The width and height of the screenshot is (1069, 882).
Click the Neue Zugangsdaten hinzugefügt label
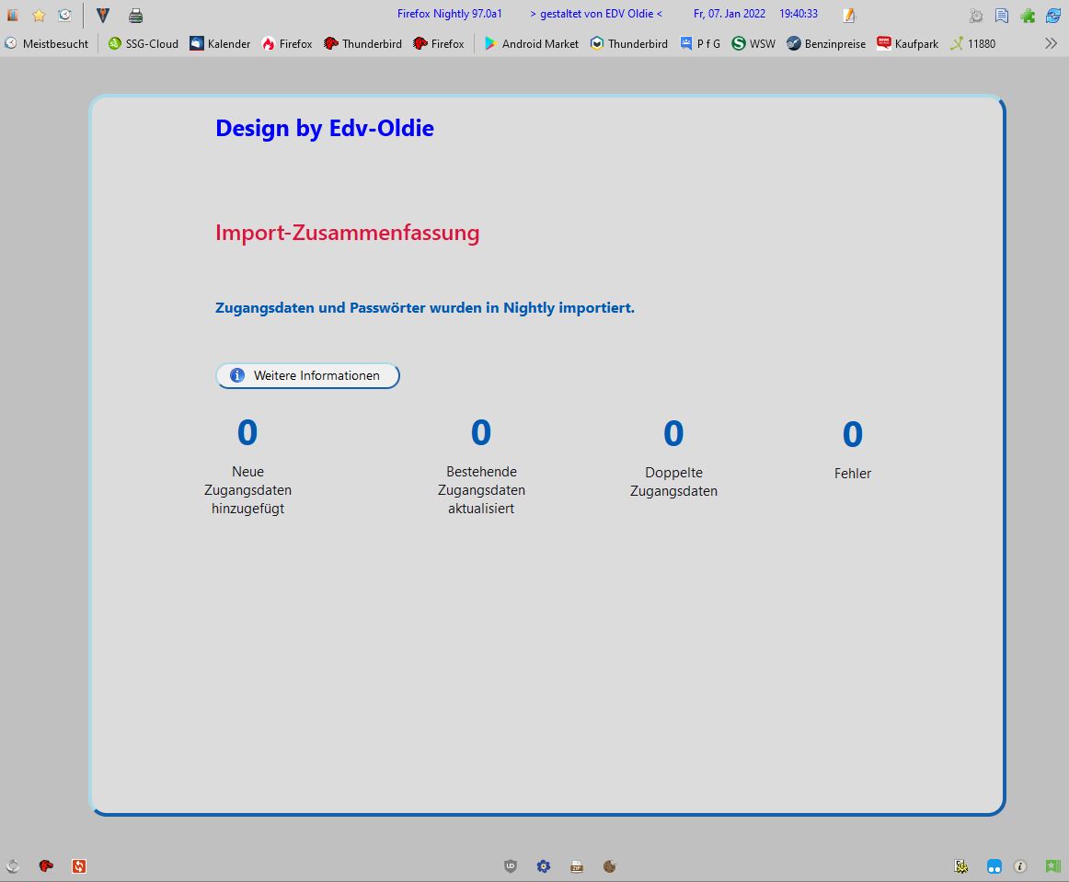(248, 490)
